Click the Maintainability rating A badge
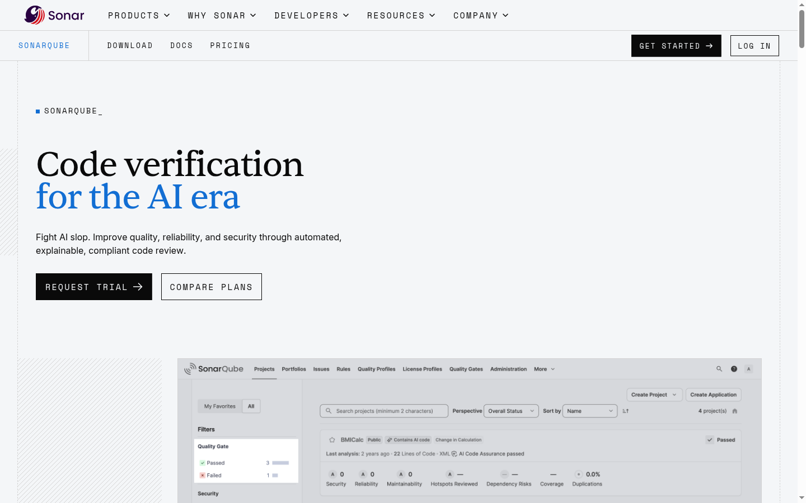The width and height of the screenshot is (806, 503). 401,474
